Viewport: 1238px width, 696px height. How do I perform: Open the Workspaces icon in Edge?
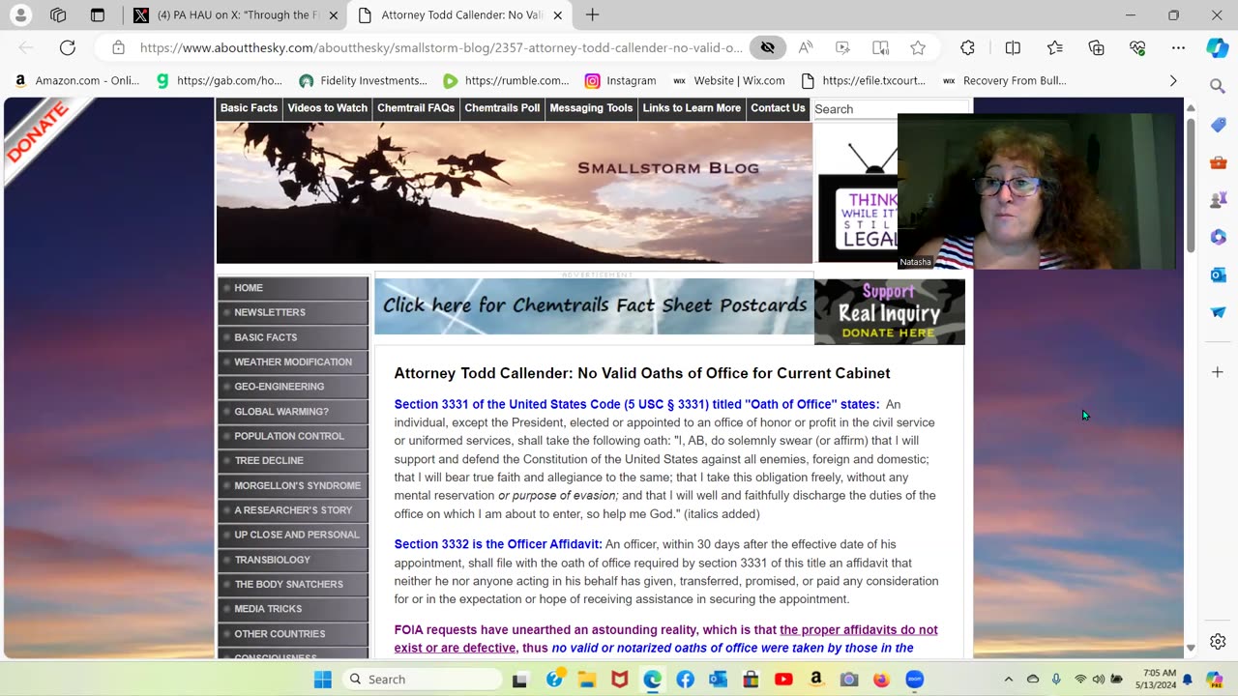(x=58, y=15)
